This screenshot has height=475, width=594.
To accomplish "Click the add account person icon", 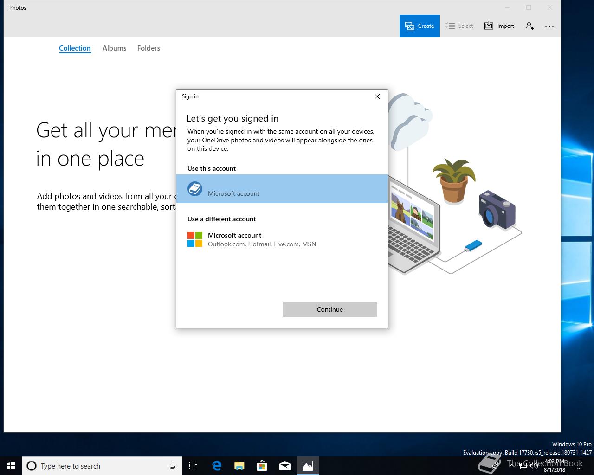I will 529,26.
